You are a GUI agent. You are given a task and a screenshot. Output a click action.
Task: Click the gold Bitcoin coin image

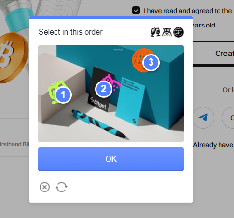click(12, 58)
